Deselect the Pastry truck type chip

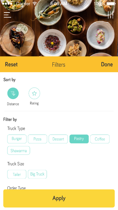pos(79,139)
